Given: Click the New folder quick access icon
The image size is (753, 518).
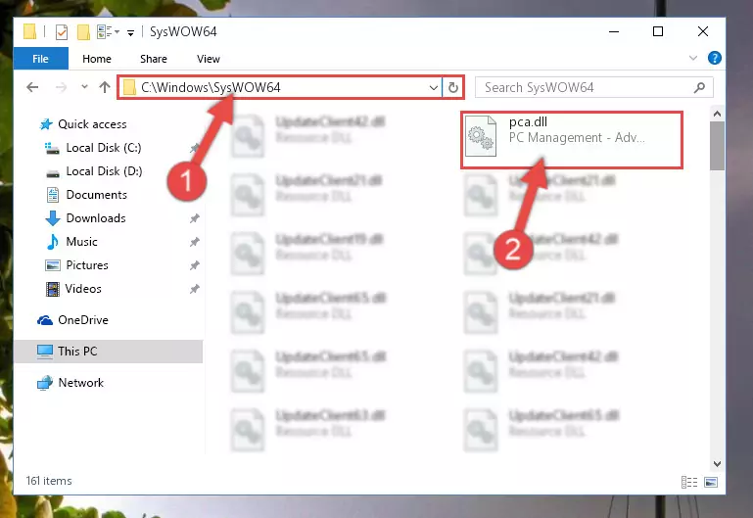Looking at the screenshot, I should [x=83, y=32].
